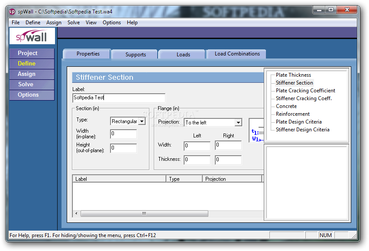Viewport: 369px width, 251px height.
Task: Click the Right flange Width field
Action: click(x=228, y=145)
